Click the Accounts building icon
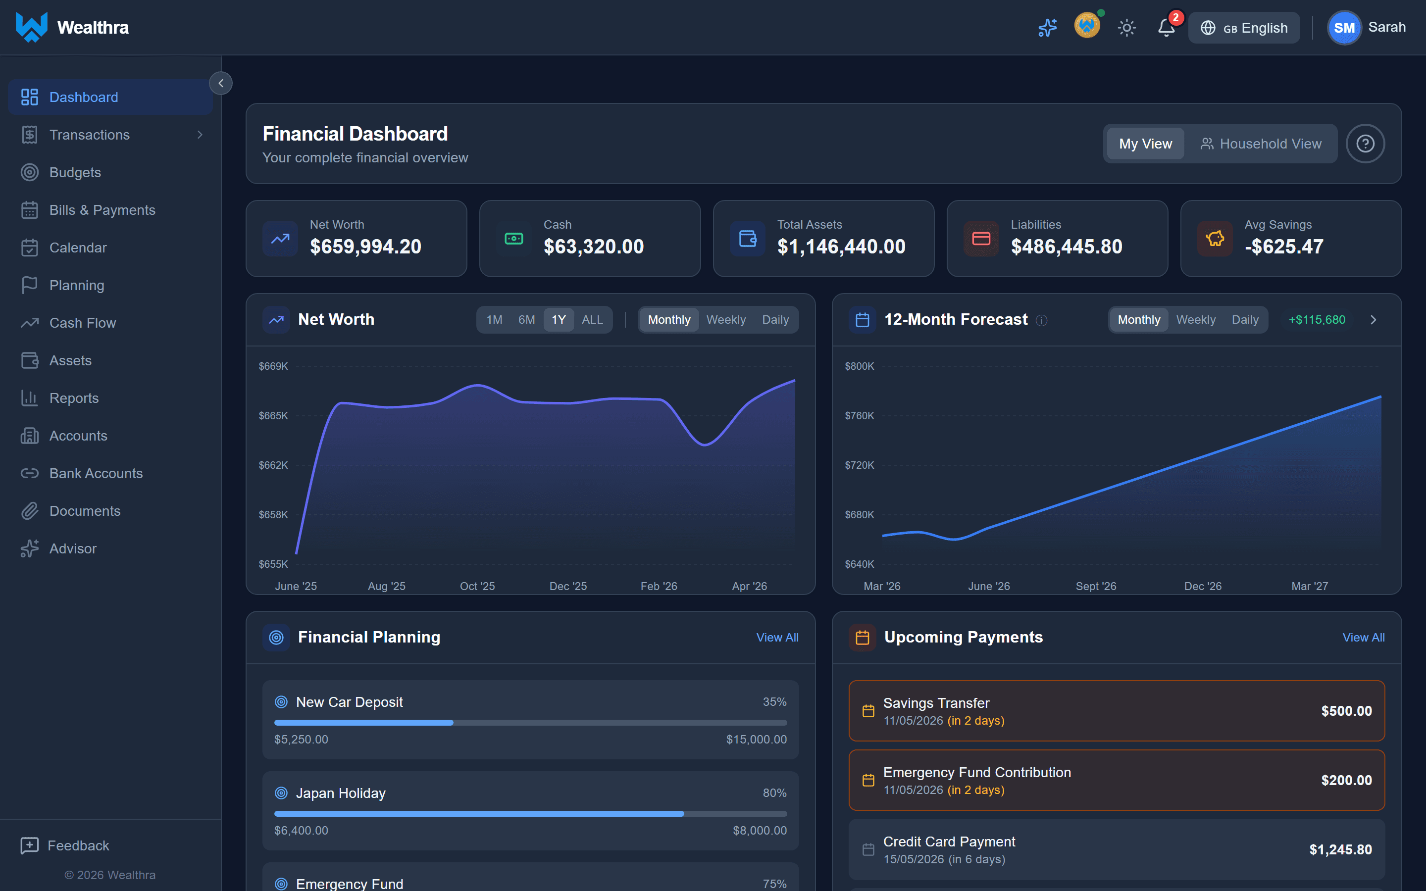The width and height of the screenshot is (1426, 891). click(30, 436)
